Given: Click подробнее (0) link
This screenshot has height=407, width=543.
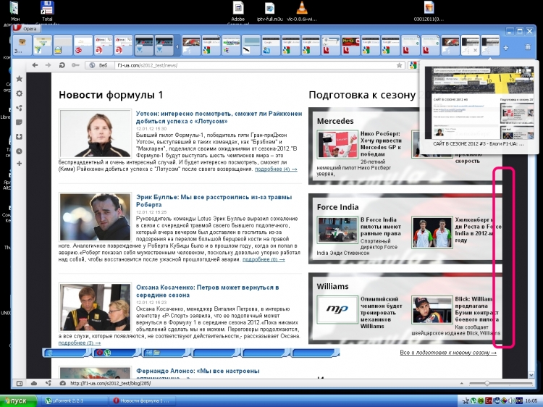Looking at the screenshot, I should tap(264, 259).
